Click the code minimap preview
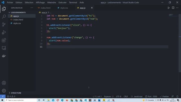 [171, 15]
